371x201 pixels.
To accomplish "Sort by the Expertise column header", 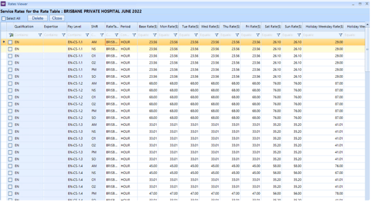I will [x=55, y=26].
